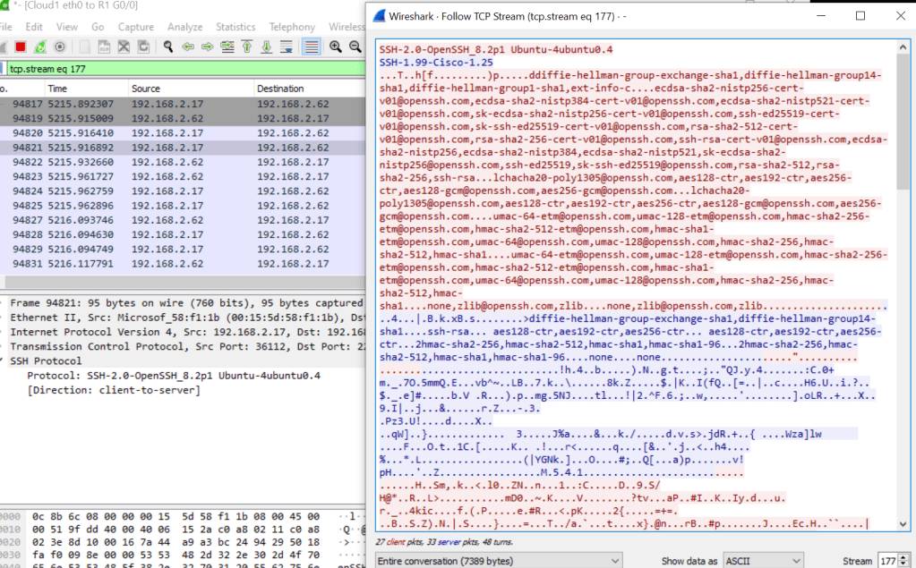This screenshot has height=568, width=916.
Task: Click the Find packet magnifier icon
Action: (167, 47)
